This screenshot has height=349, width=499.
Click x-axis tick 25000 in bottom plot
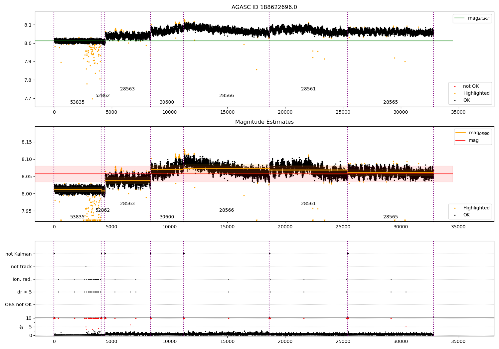point(343,341)
